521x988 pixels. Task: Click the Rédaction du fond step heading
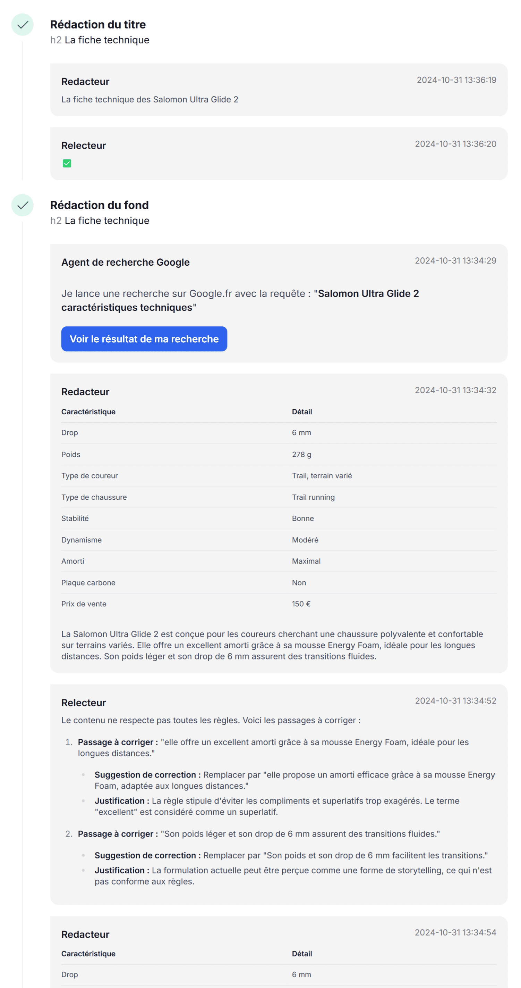[x=99, y=205]
